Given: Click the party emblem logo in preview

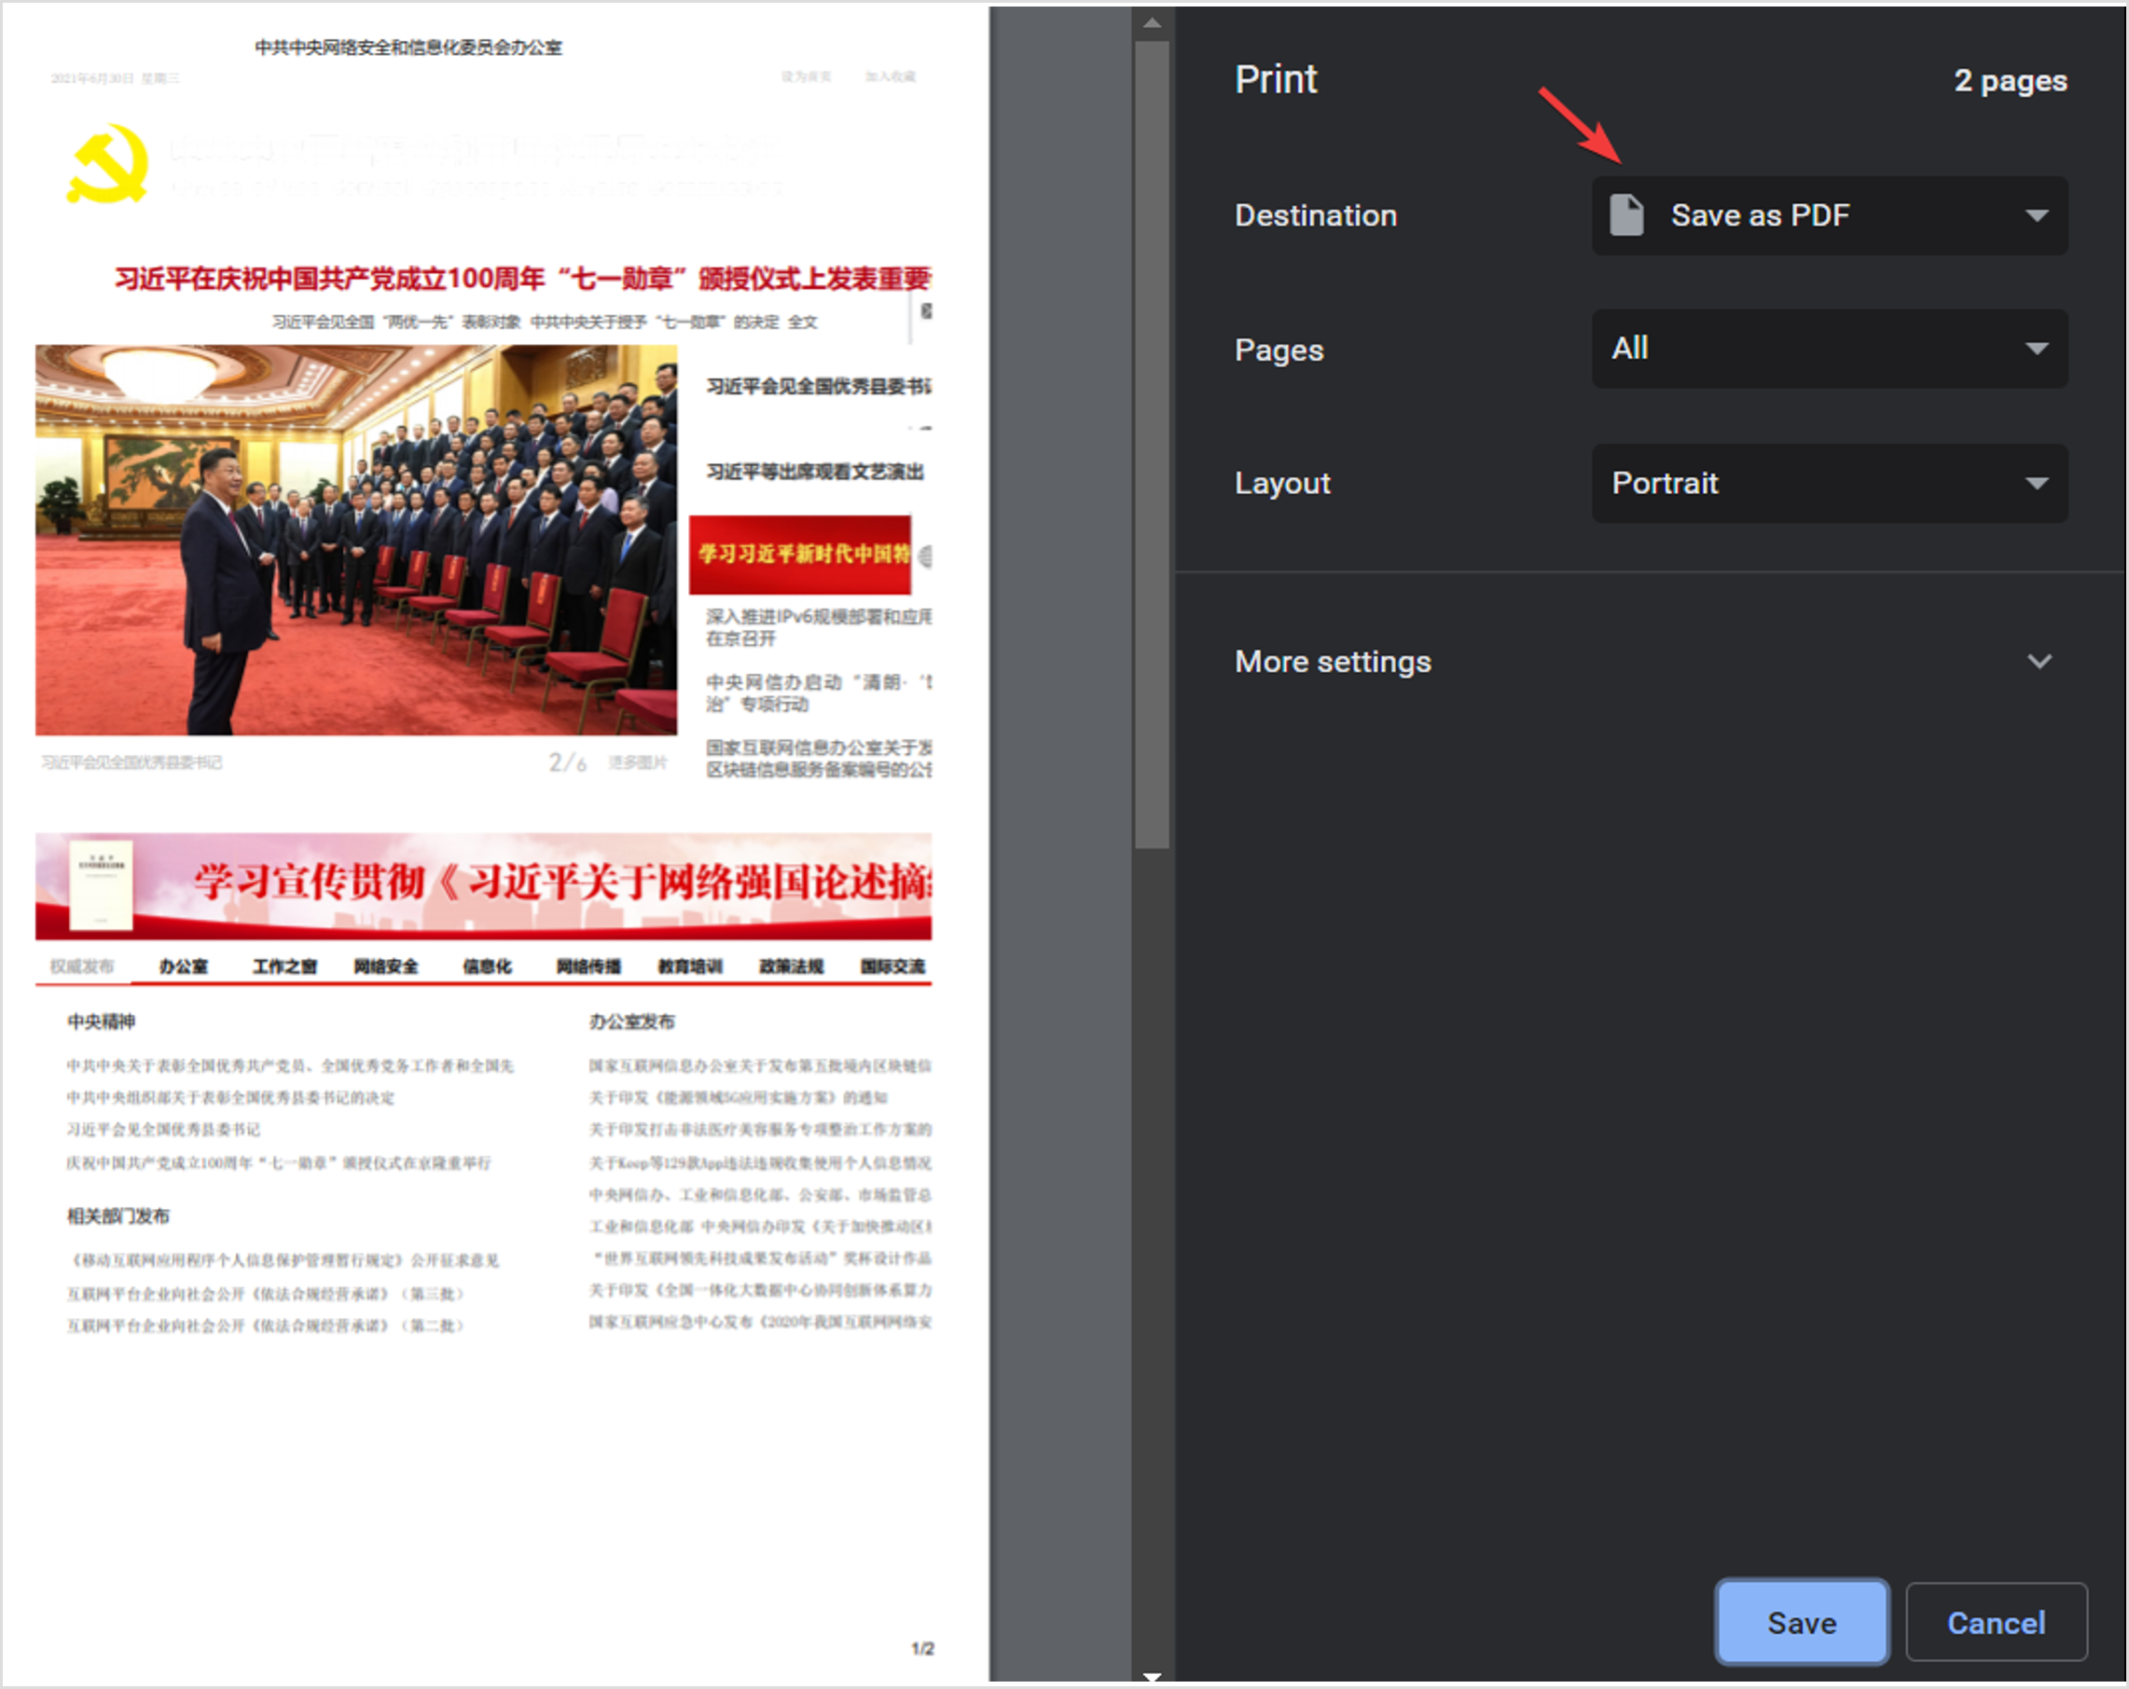Looking at the screenshot, I should (x=108, y=164).
